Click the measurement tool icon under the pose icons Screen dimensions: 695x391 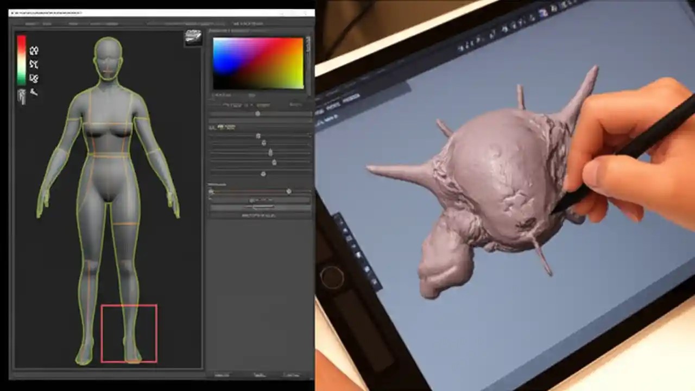coord(34,92)
